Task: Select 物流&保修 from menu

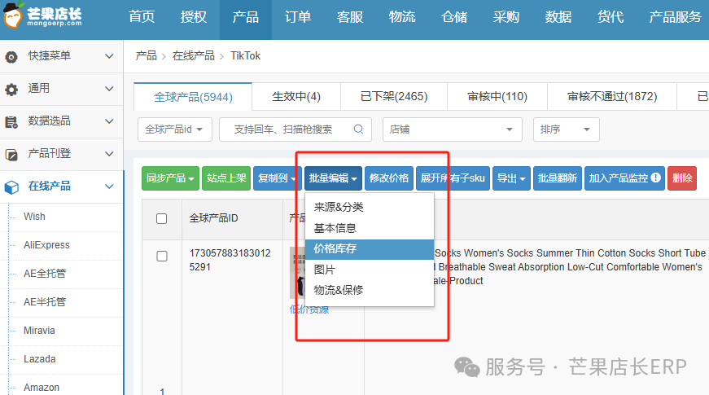Action: [x=370, y=290]
